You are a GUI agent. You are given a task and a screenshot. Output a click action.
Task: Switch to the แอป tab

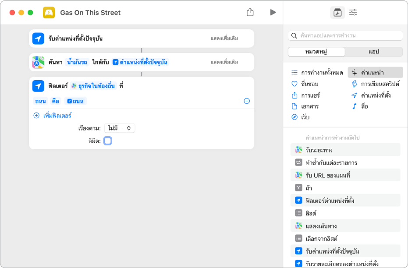point(373,52)
